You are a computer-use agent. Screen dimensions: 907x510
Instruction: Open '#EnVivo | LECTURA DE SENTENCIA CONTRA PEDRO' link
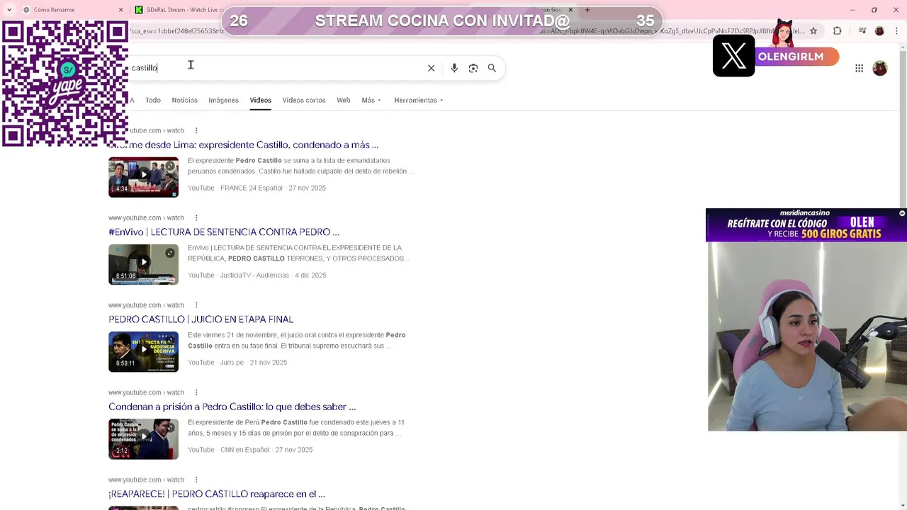click(224, 232)
